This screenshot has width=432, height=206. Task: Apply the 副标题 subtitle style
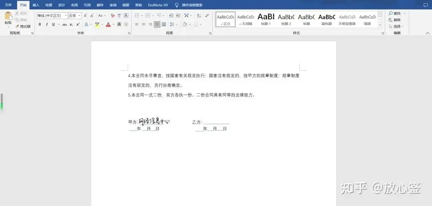pos(327,19)
